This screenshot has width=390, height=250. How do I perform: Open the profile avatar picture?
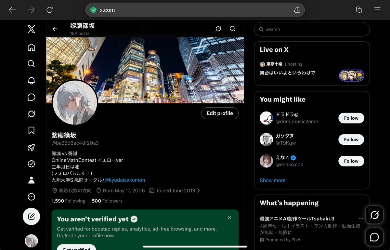(x=75, y=102)
